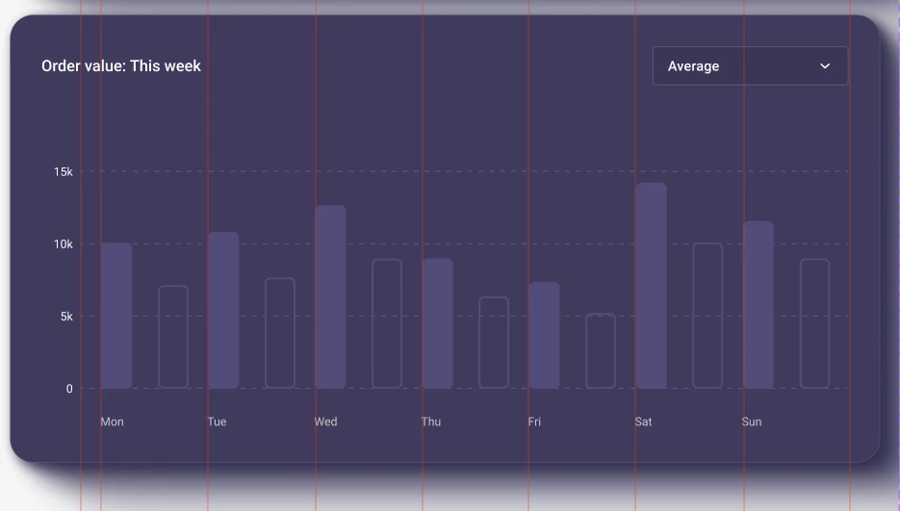Click the Fri axis label
900x511 pixels.
tap(534, 422)
